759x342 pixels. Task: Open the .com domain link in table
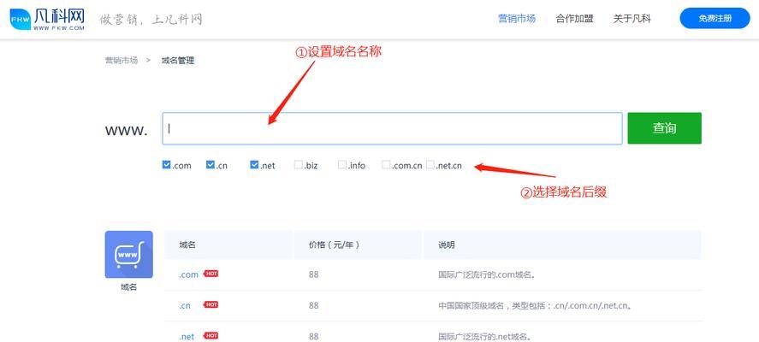[188, 274]
